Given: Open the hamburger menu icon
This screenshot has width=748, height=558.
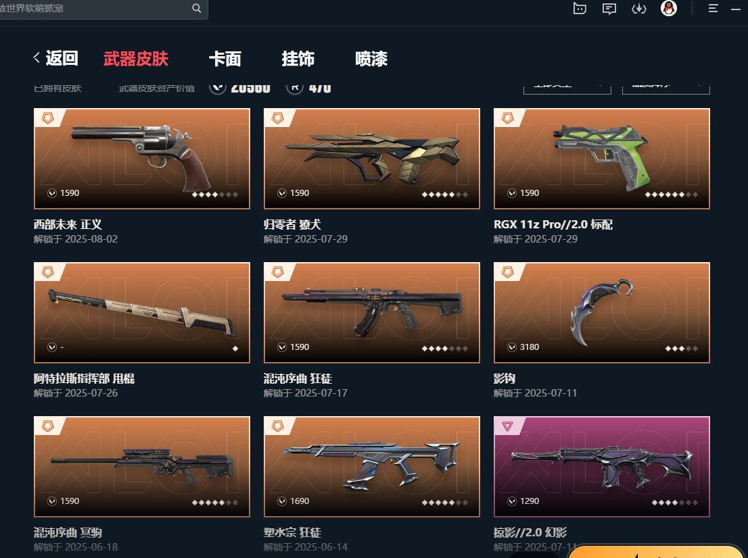Looking at the screenshot, I should [714, 8].
